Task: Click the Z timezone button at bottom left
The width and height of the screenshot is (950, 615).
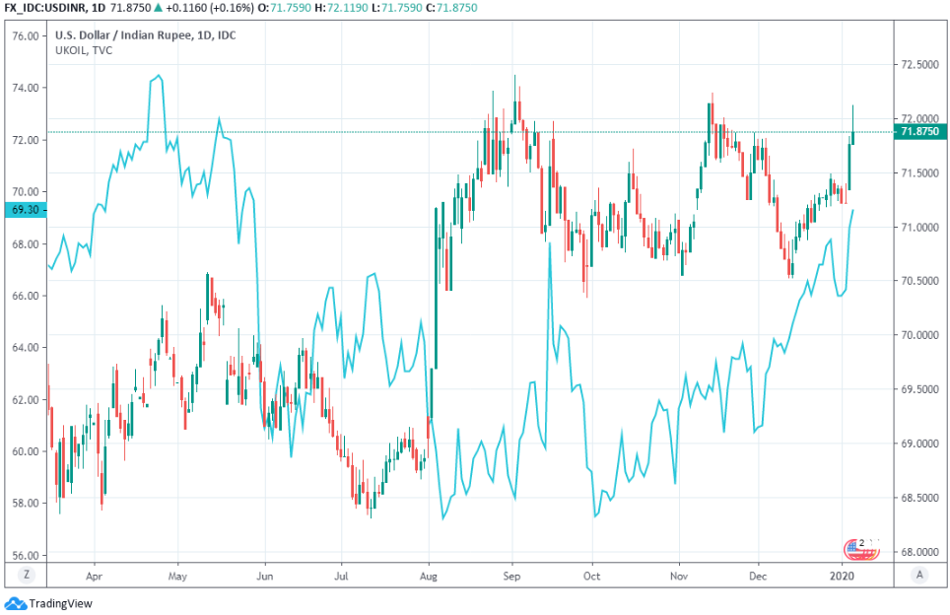Action: point(26,575)
